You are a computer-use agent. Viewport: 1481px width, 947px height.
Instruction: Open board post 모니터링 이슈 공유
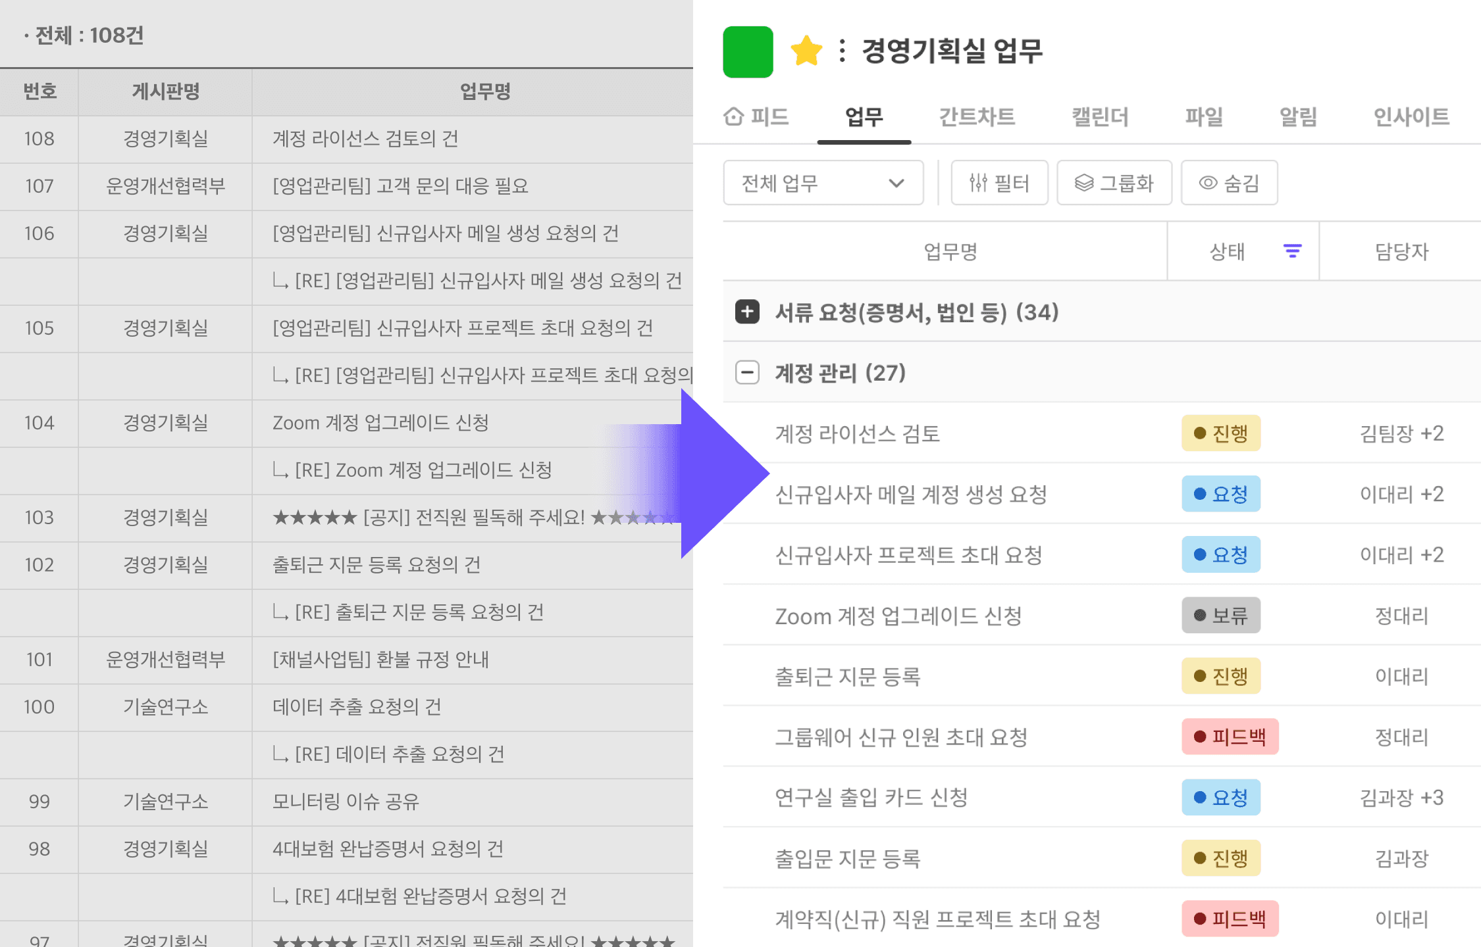[346, 802]
